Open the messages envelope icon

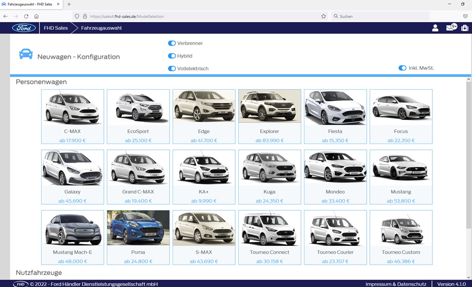pyautogui.click(x=451, y=28)
